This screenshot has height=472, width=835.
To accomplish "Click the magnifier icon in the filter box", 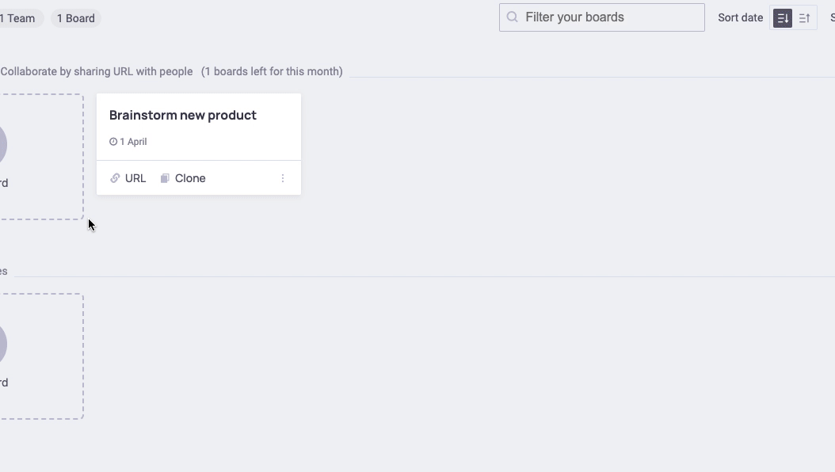I will tap(513, 17).
